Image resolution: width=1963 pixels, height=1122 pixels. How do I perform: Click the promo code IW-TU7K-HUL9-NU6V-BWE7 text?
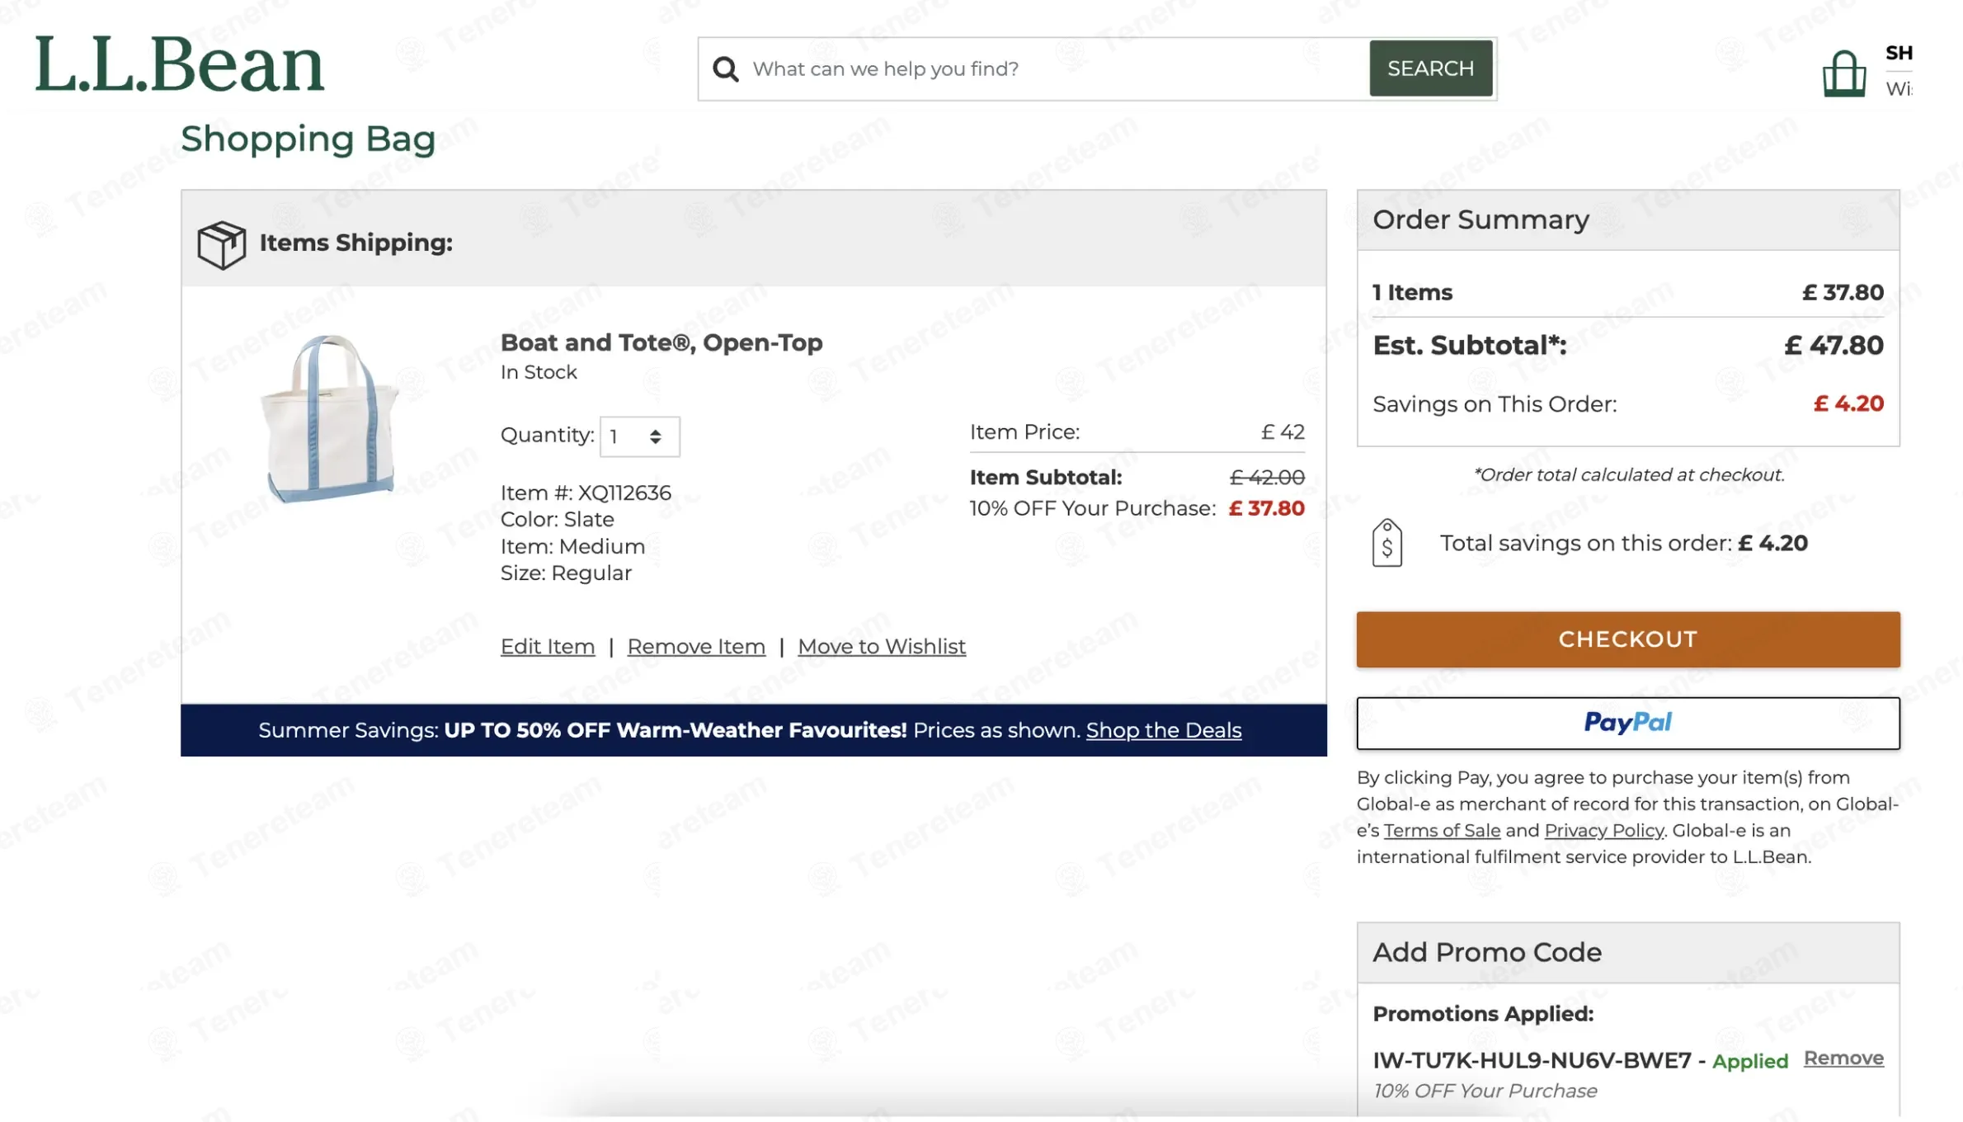(x=1532, y=1060)
